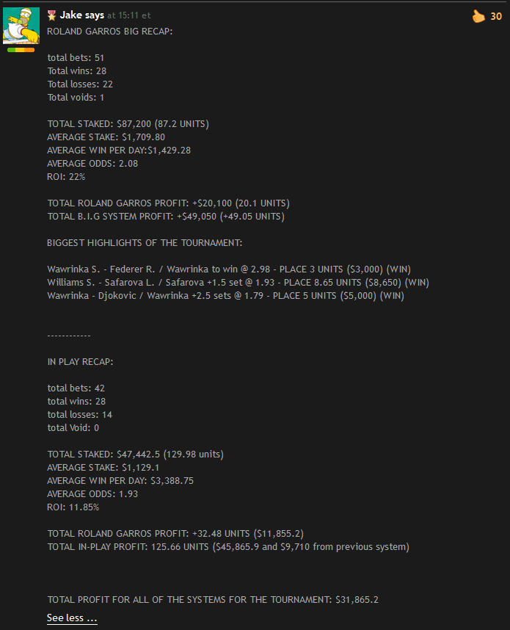Click the ROI: 22% line
The image size is (510, 630).
(66, 177)
